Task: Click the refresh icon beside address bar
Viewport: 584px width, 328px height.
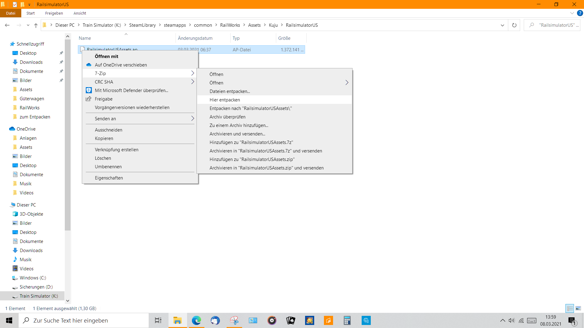Action: pyautogui.click(x=514, y=25)
